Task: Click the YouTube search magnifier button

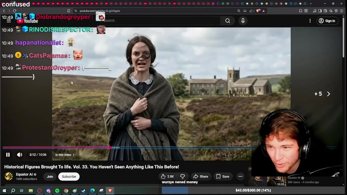Action: pyautogui.click(x=228, y=21)
